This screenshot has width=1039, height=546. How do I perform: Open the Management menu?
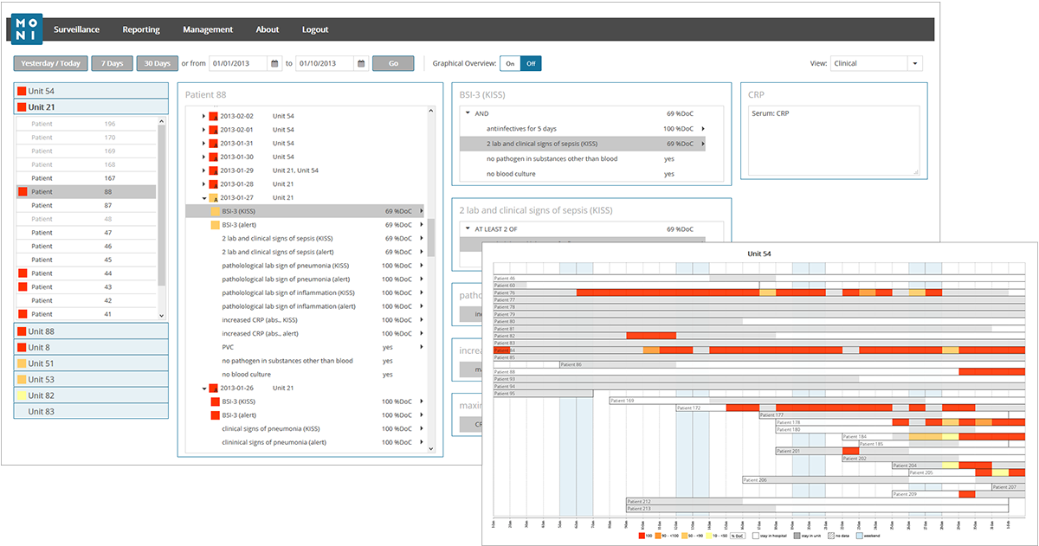208,29
